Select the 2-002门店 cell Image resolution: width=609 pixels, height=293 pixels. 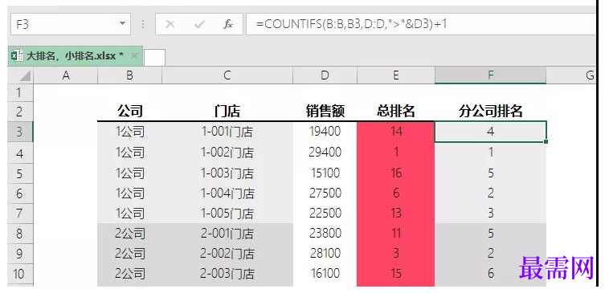[227, 254]
